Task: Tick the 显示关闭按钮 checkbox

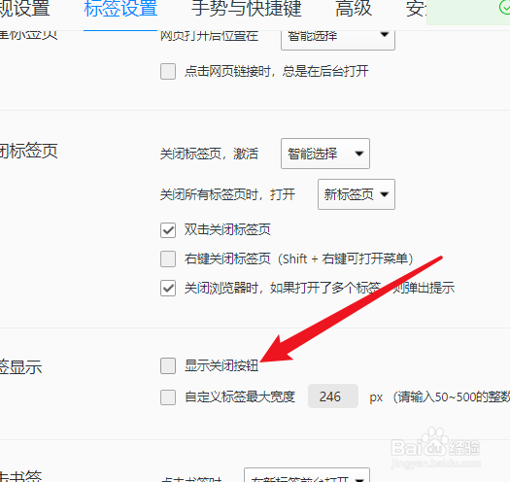Action: click(168, 365)
